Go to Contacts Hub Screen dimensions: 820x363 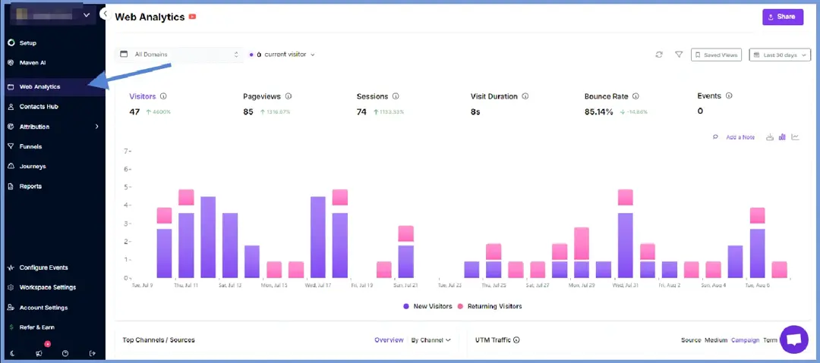tap(39, 107)
